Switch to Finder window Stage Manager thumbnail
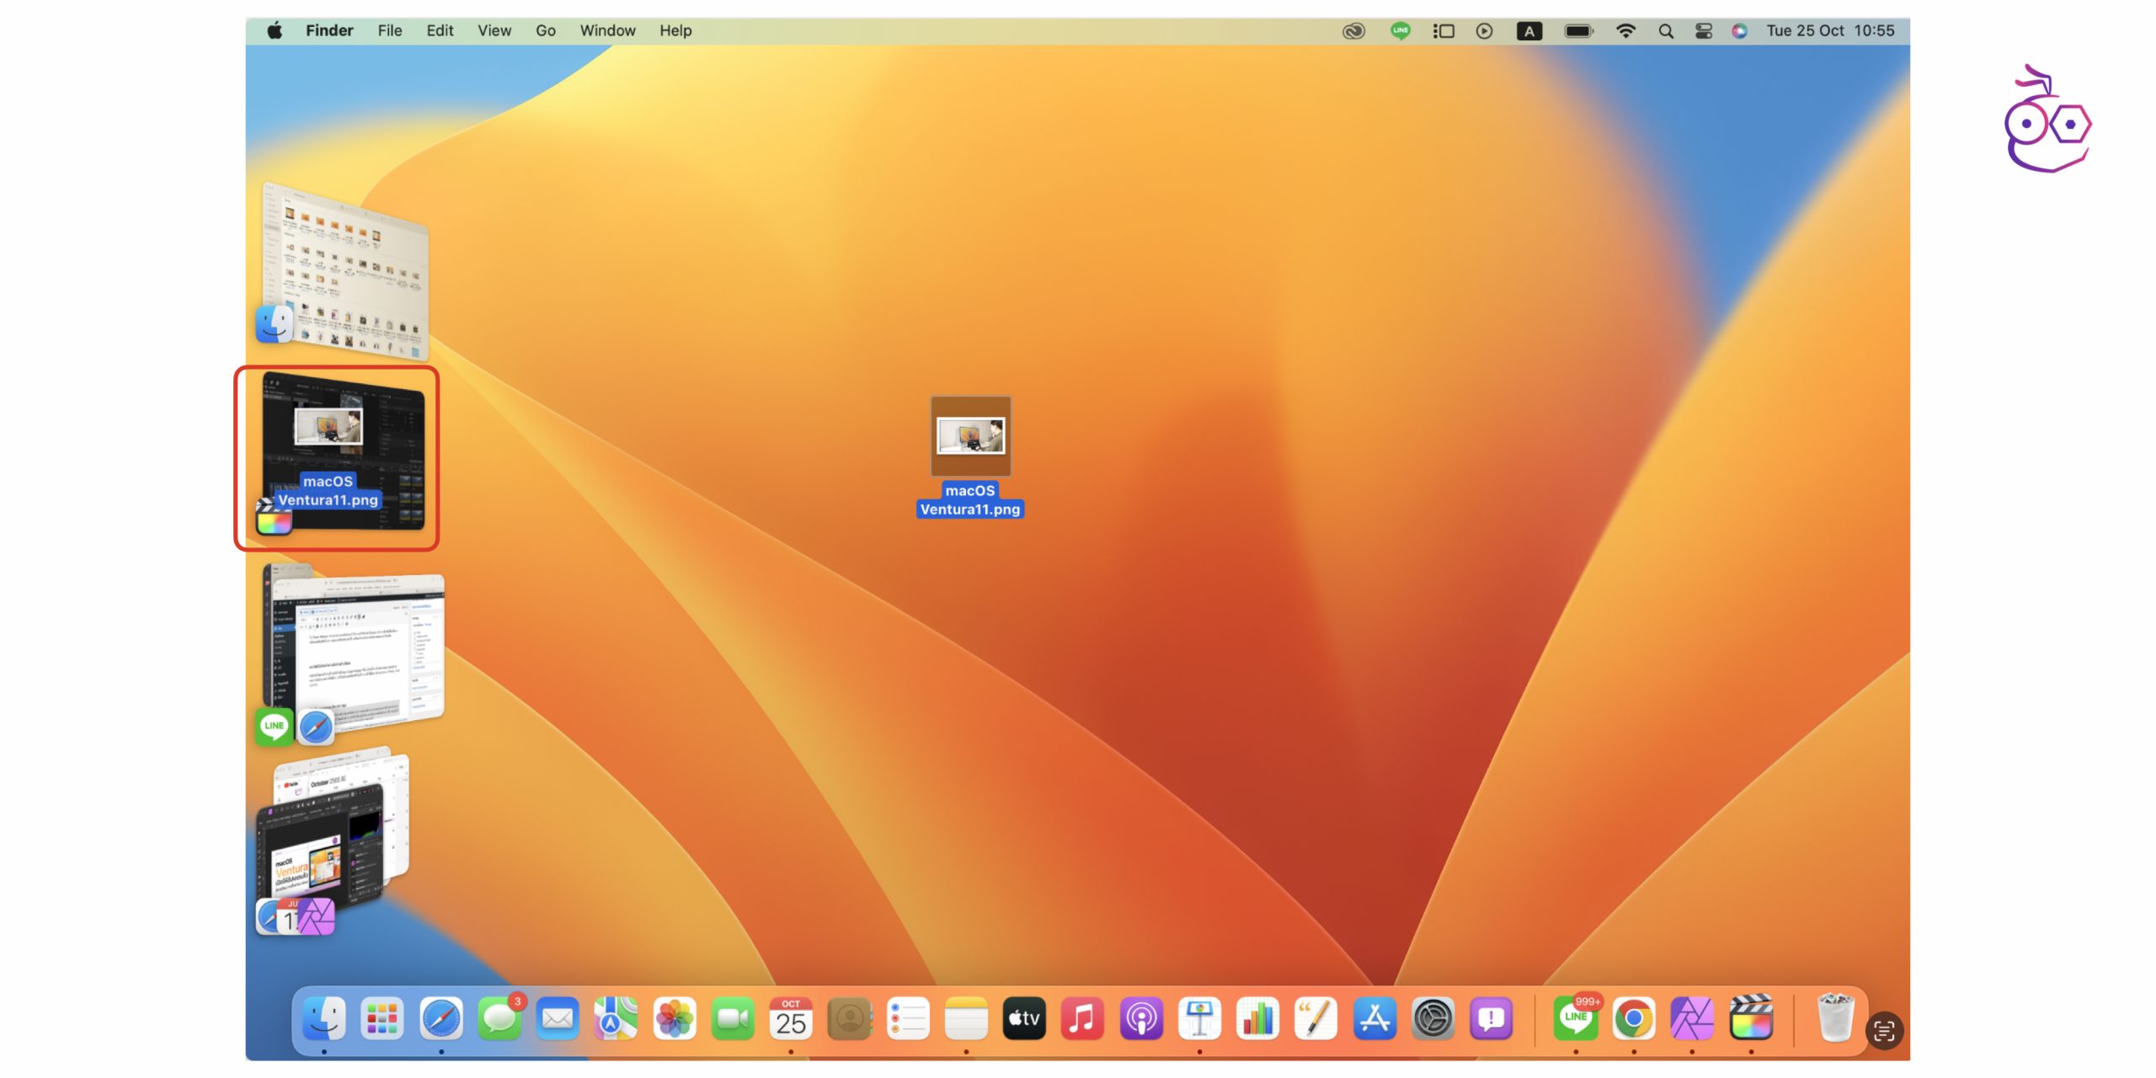Image resolution: width=2156 pixels, height=1078 pixels. (347, 269)
